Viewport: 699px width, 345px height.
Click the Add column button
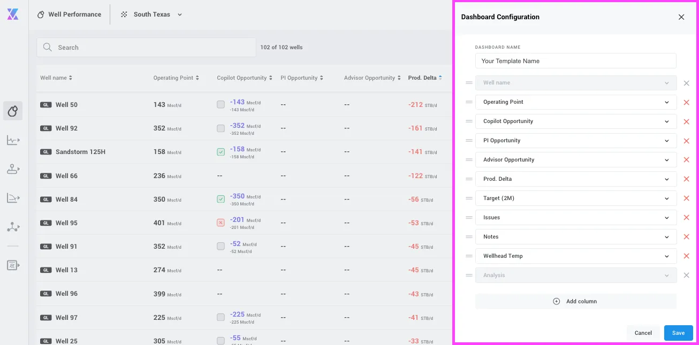pos(576,301)
